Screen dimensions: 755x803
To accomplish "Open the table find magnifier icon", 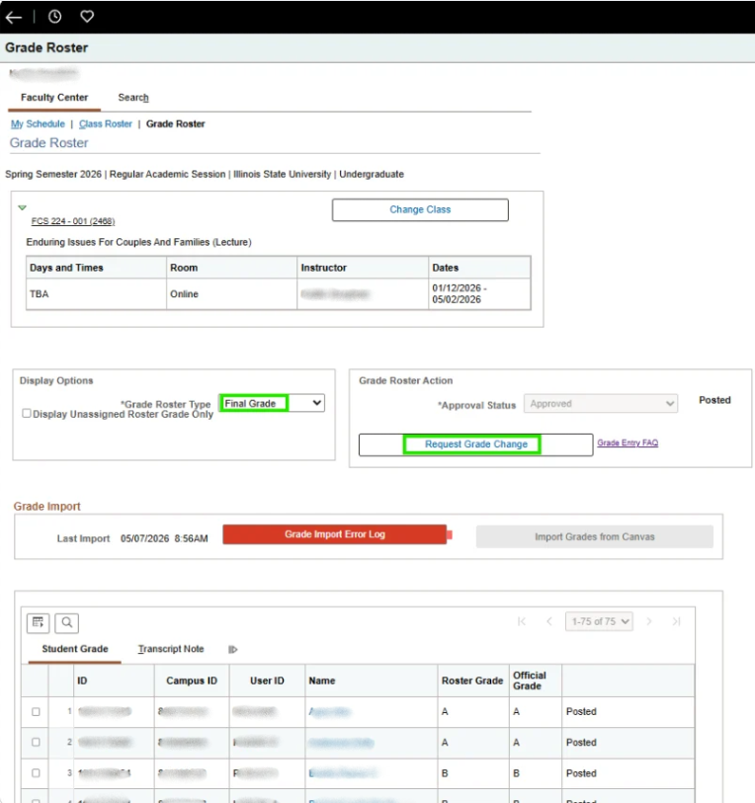I will click(x=66, y=622).
